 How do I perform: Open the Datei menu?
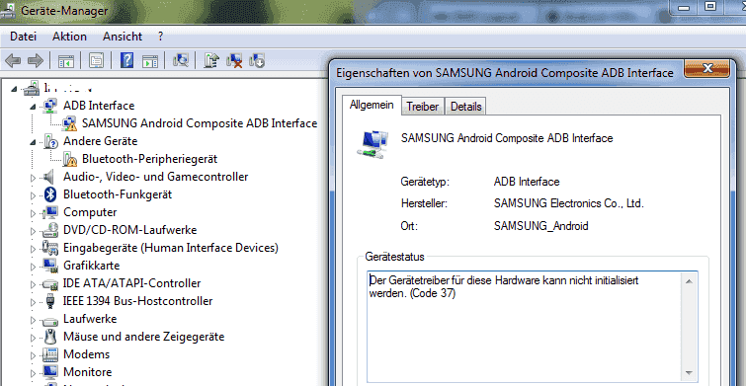click(23, 37)
